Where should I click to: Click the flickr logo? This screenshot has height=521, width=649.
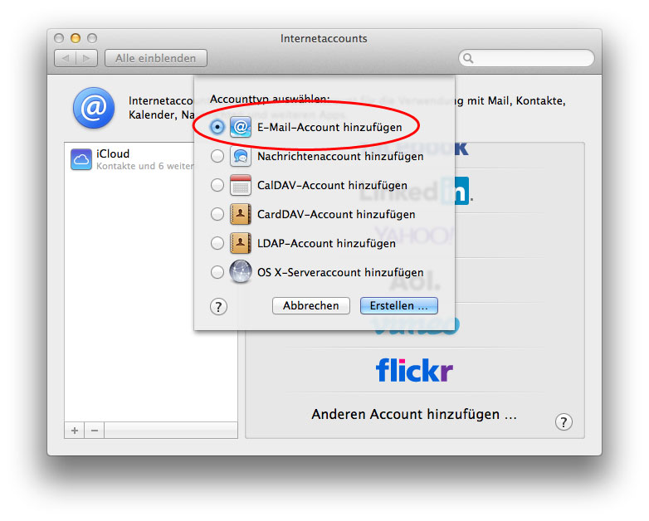click(414, 369)
